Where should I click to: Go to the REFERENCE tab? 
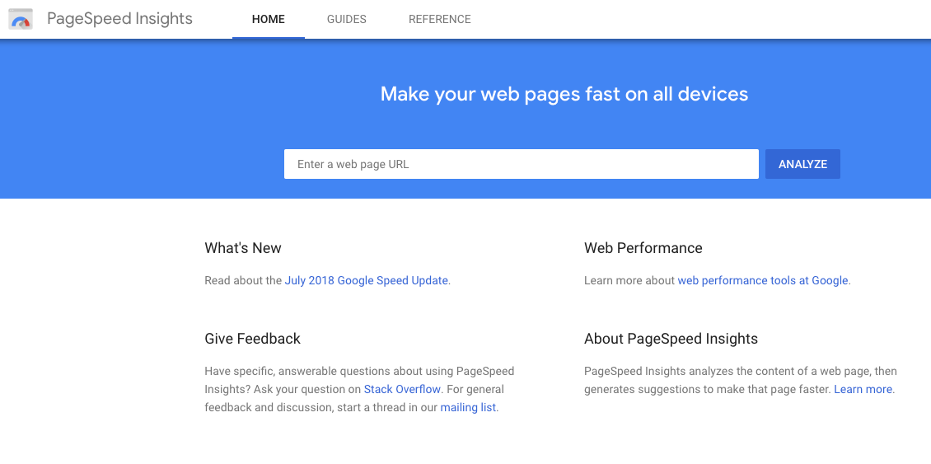tap(440, 19)
